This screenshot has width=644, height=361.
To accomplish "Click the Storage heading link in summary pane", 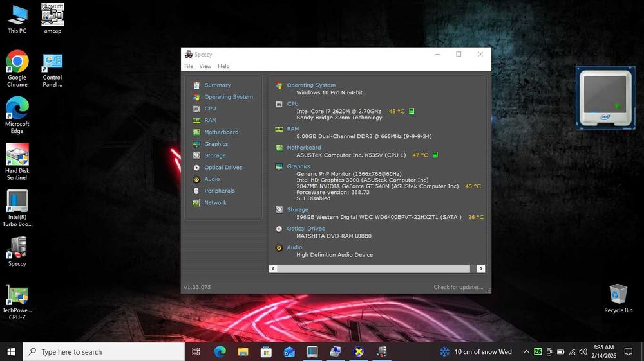I will click(298, 210).
